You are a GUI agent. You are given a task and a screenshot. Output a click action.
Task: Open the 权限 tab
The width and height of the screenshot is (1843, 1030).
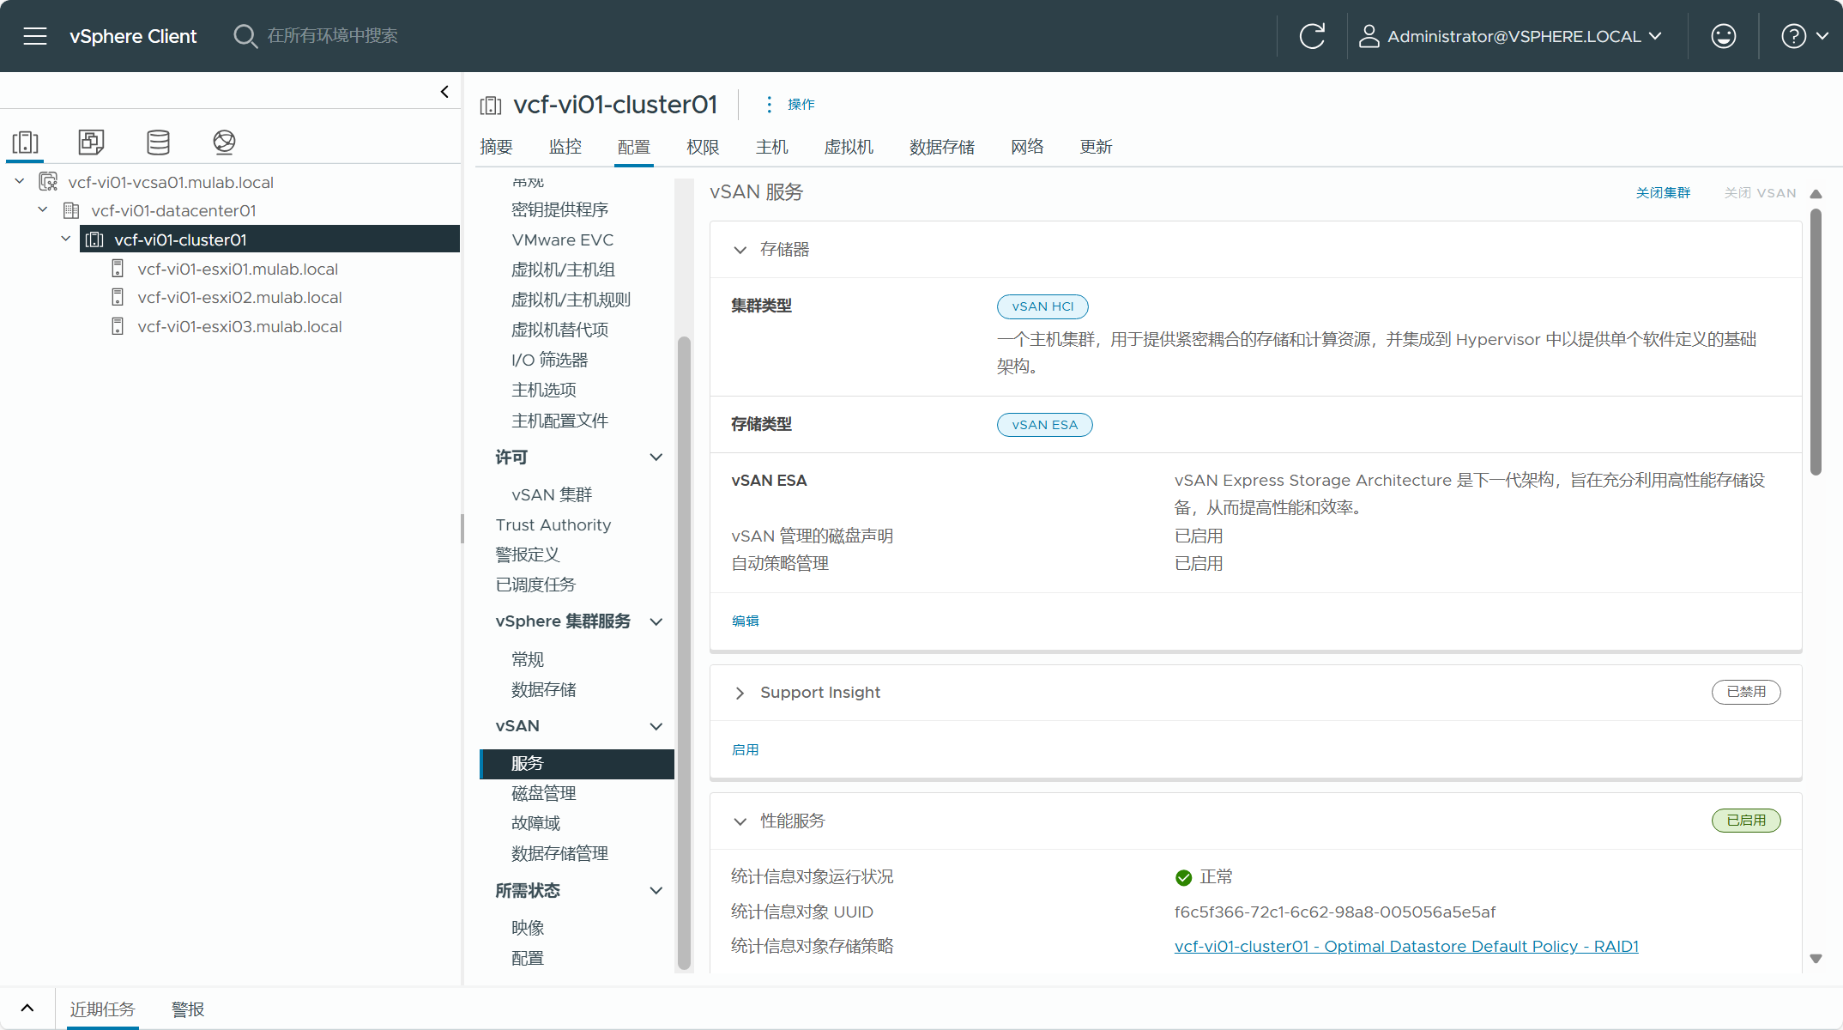(x=703, y=147)
